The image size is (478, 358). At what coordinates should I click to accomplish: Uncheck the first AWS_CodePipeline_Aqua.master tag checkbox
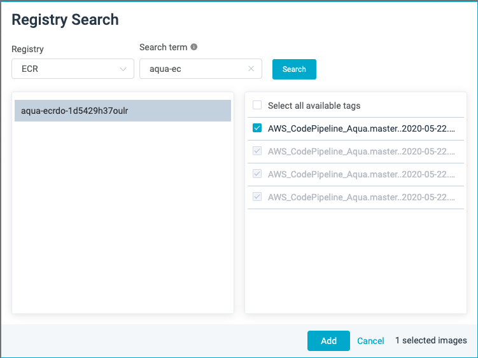click(257, 128)
